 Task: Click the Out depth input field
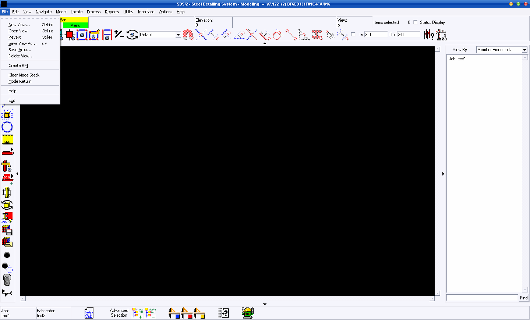click(x=409, y=34)
